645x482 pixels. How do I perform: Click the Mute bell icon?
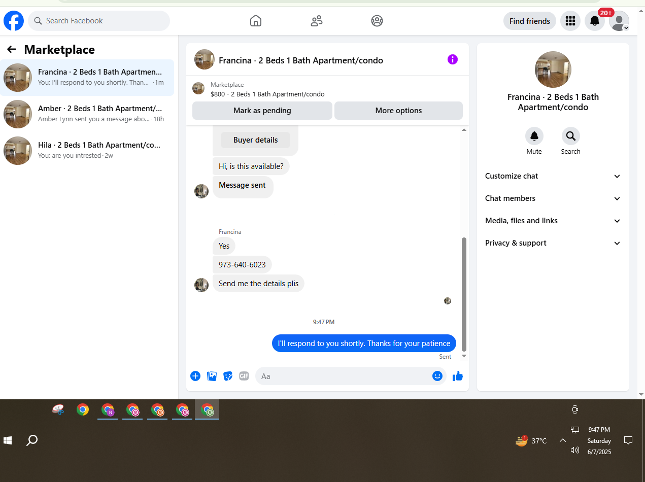coord(534,136)
